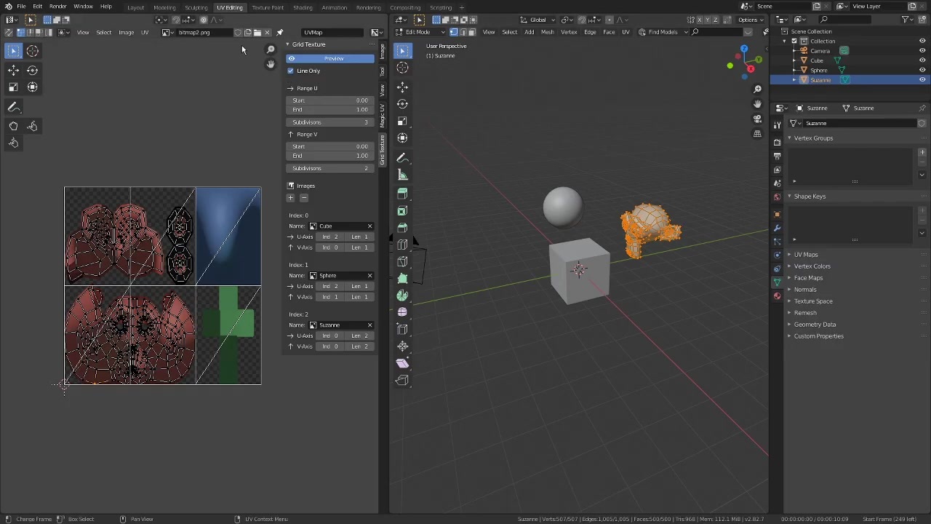This screenshot has height=524, width=931.
Task: Open the Image menu in UV editor
Action: pyautogui.click(x=126, y=32)
